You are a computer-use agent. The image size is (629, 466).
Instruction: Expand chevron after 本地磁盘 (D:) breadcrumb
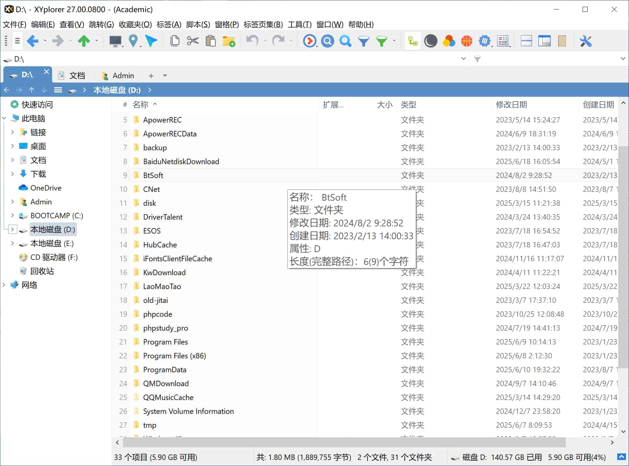[x=150, y=90]
